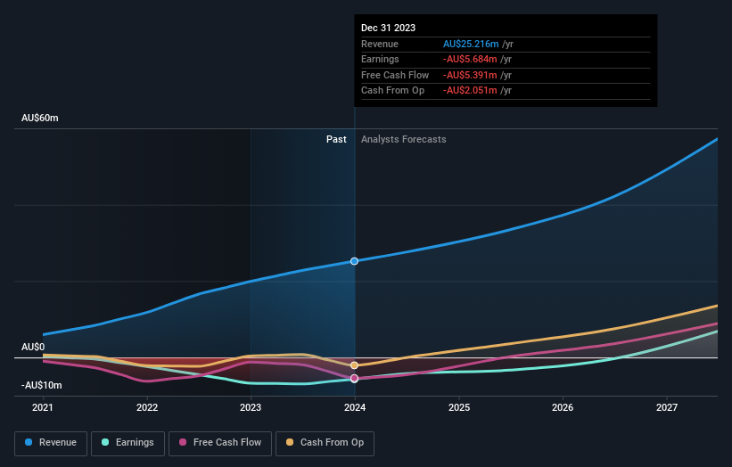Image resolution: width=732 pixels, height=467 pixels.
Task: Click the -AU$5.391m free cash flow value
Action: click(470, 75)
